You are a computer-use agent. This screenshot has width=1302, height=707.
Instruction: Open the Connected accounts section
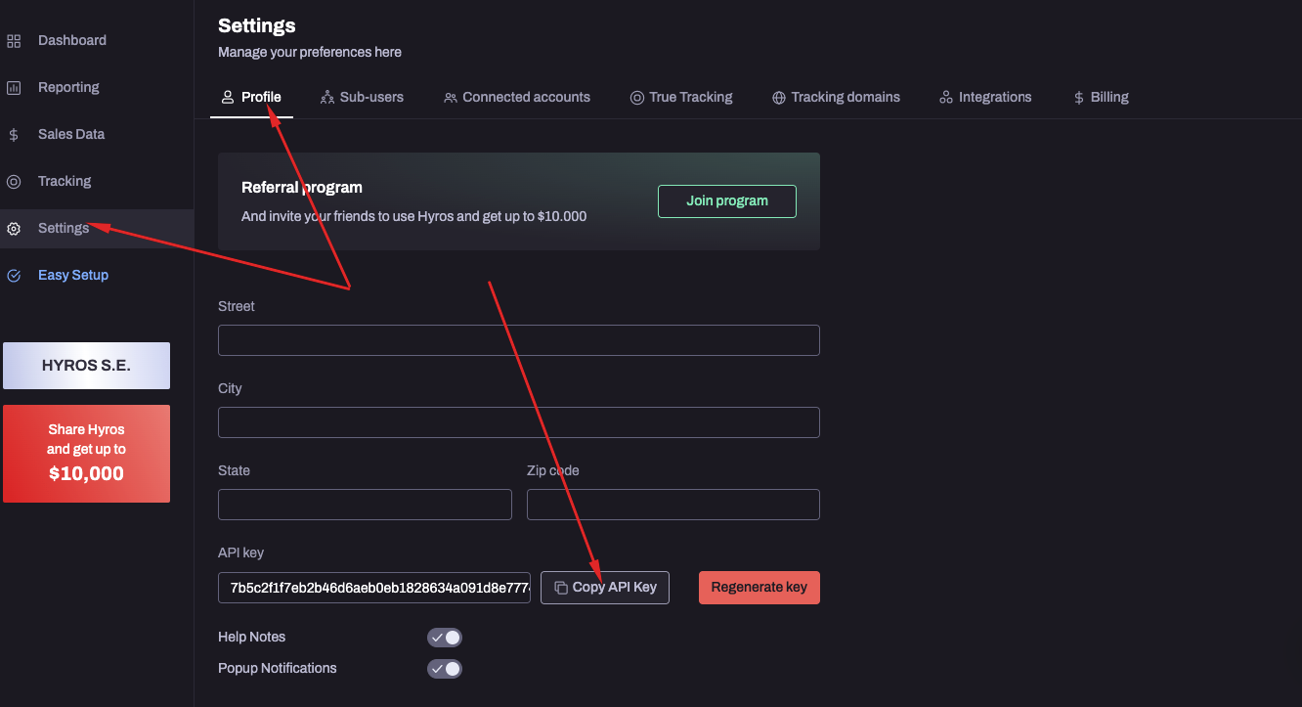[517, 97]
